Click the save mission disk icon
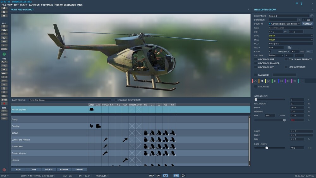The image size is (316, 178). [x=4, y=16]
